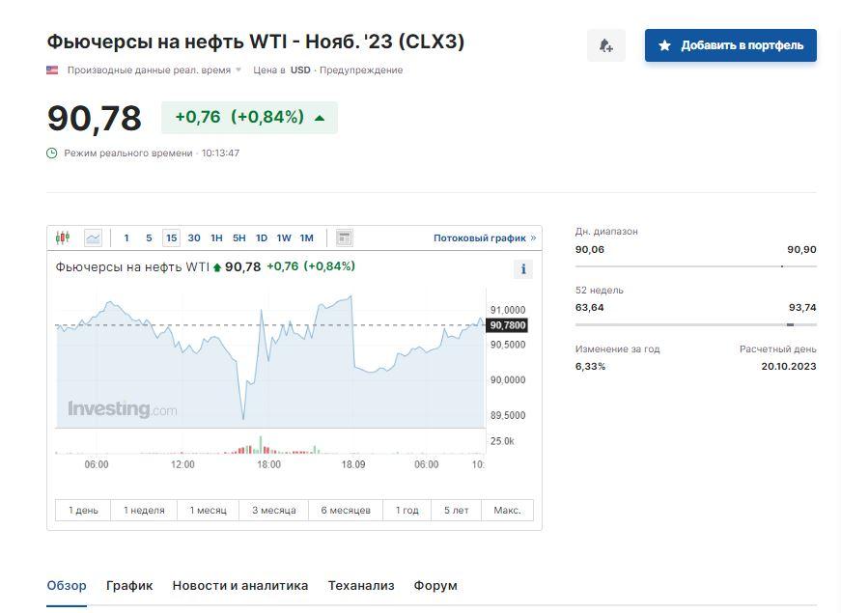This screenshot has height=613, width=841.
Task: Click the volume axis label '25.0k'
Action: tap(502, 441)
